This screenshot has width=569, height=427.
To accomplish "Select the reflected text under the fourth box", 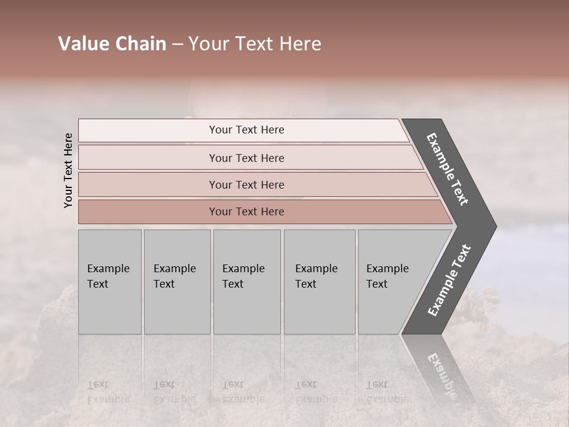I will [x=317, y=391].
